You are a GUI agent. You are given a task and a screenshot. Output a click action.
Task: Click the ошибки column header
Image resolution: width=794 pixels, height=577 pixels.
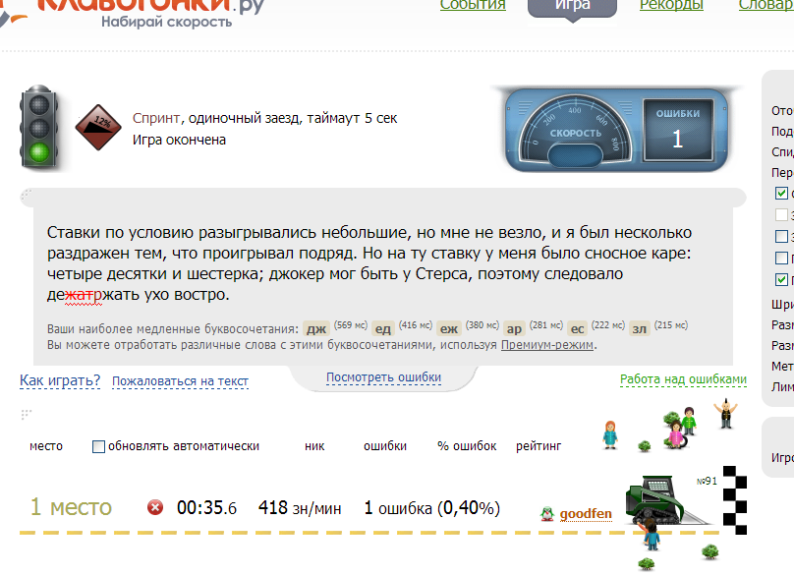385,446
